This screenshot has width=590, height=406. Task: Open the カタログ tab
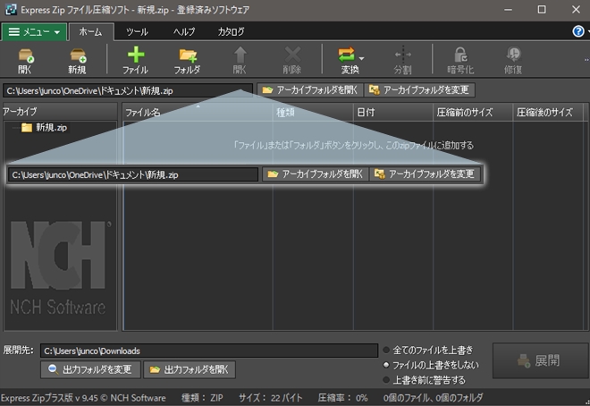[x=232, y=32]
